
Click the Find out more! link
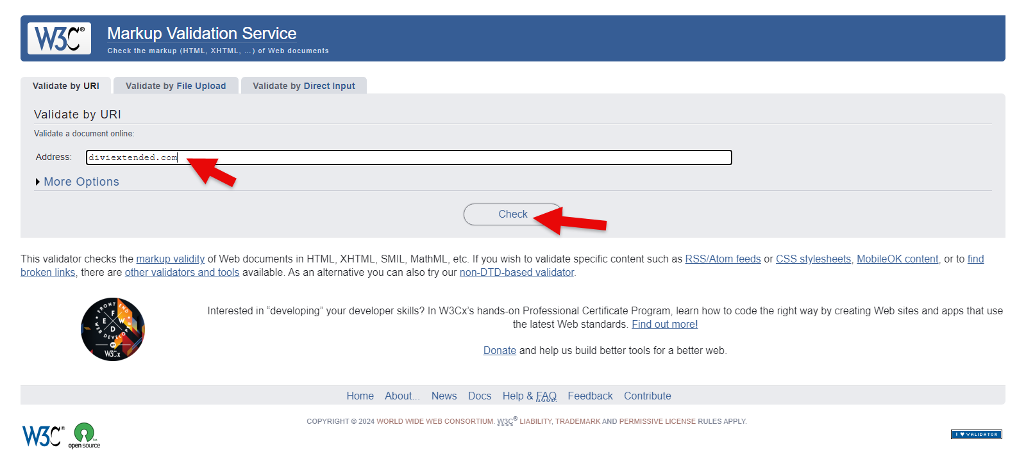tap(665, 324)
